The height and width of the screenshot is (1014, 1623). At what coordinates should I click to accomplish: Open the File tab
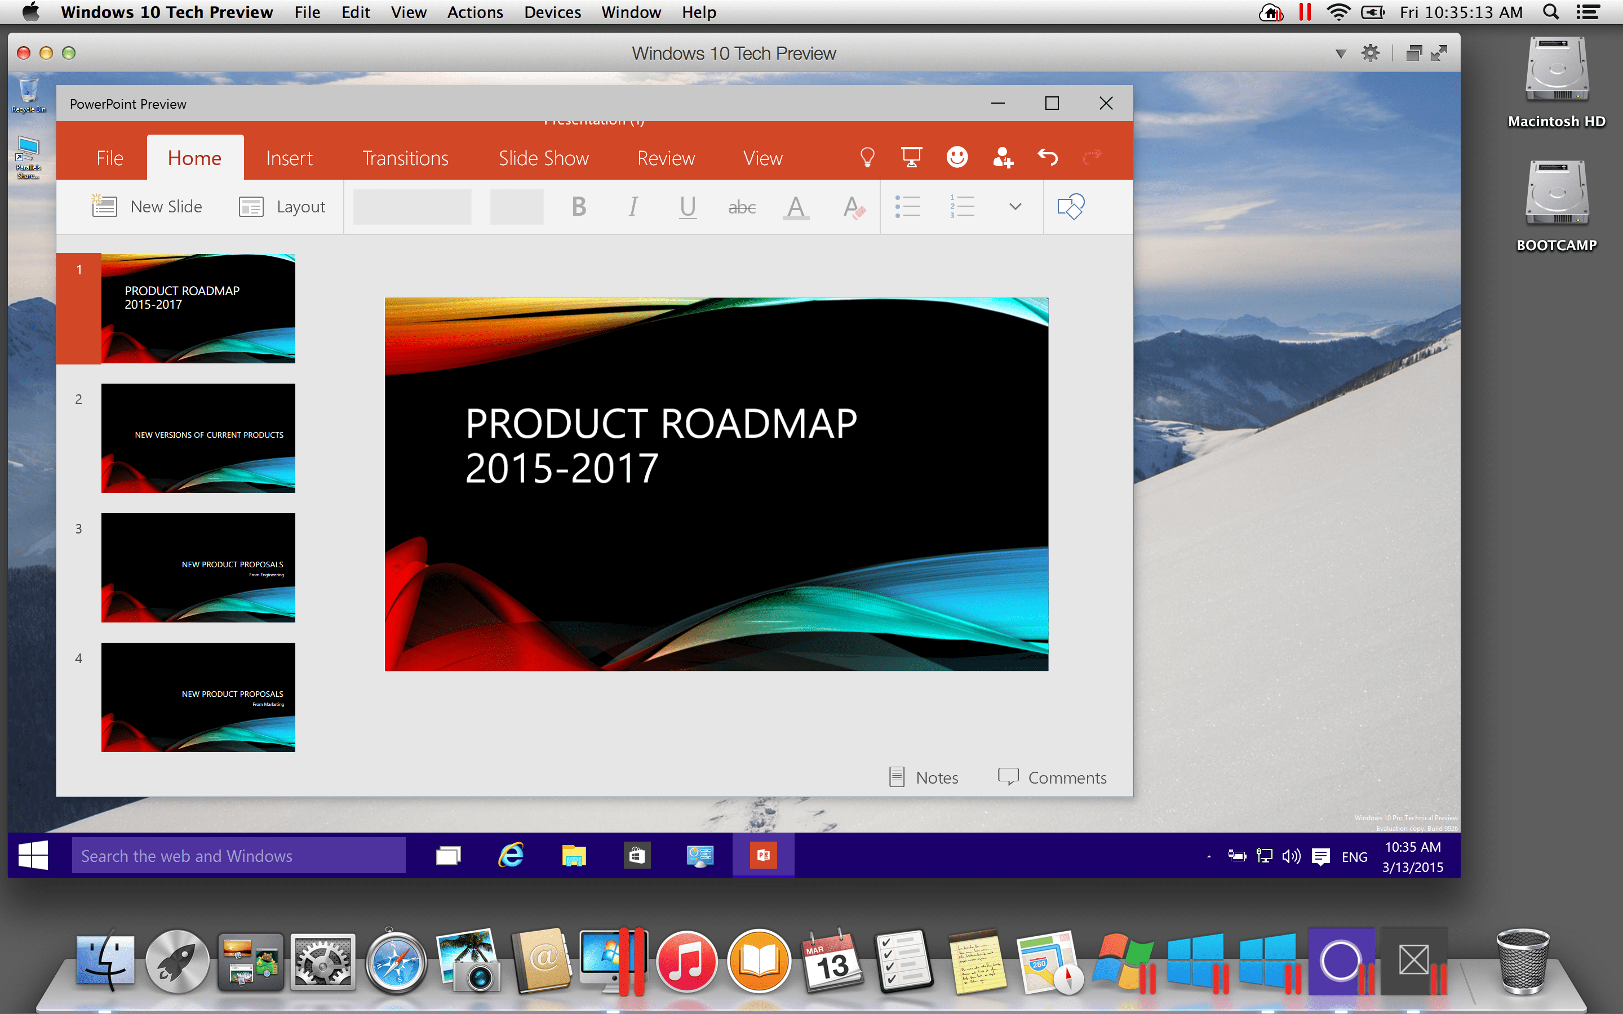[110, 158]
